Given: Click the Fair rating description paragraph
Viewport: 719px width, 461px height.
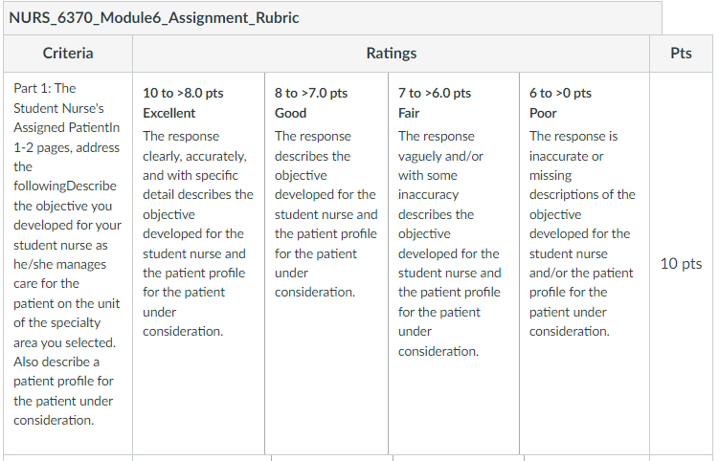Looking at the screenshot, I should click(x=449, y=244).
